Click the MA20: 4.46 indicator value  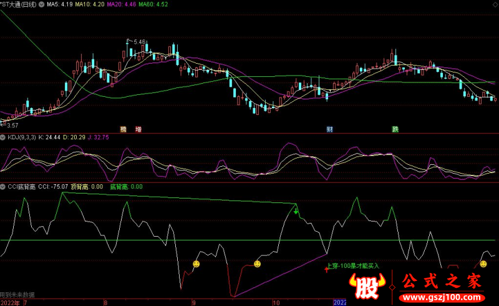point(122,4)
